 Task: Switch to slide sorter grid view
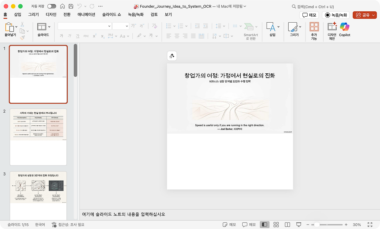coord(276,225)
